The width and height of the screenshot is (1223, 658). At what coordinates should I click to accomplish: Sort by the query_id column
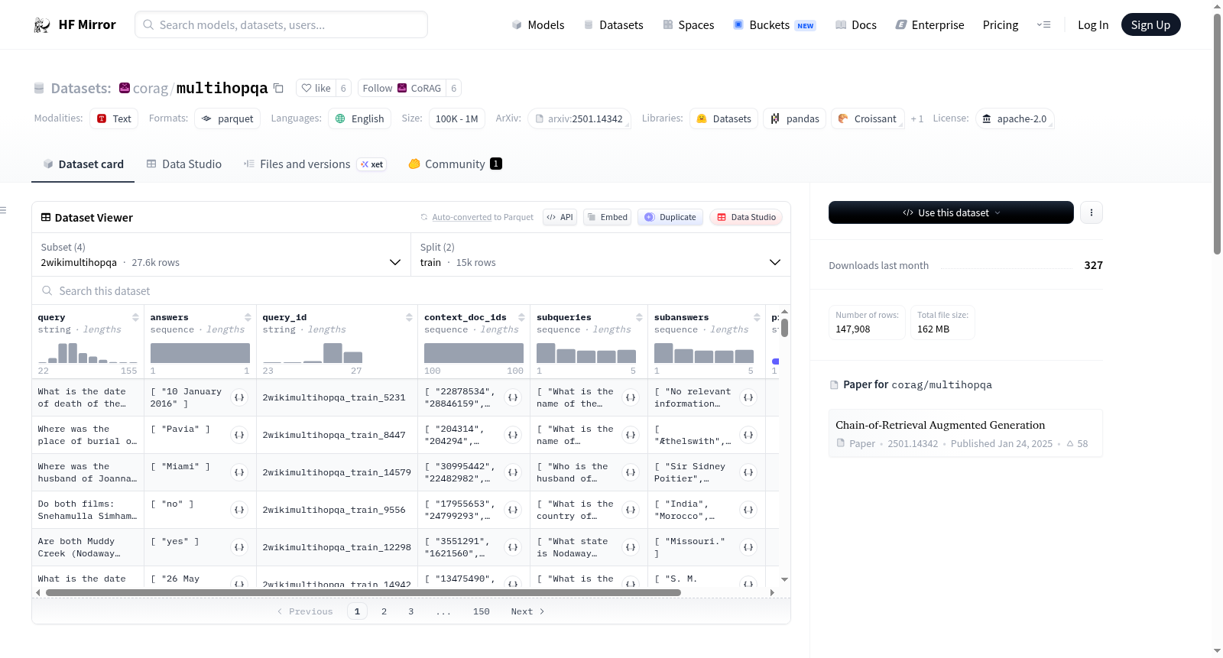click(409, 317)
